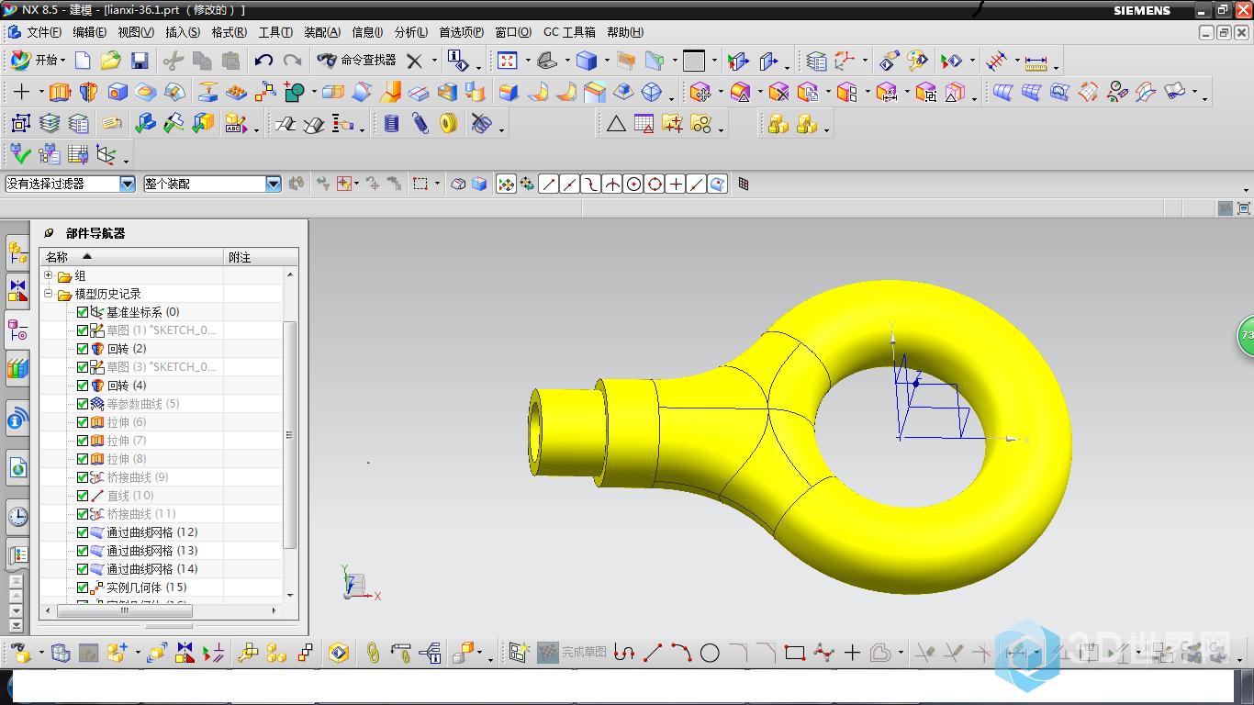Toggle checkbox for 桥接曲线 (9)
The width and height of the screenshot is (1254, 705).
point(83,477)
